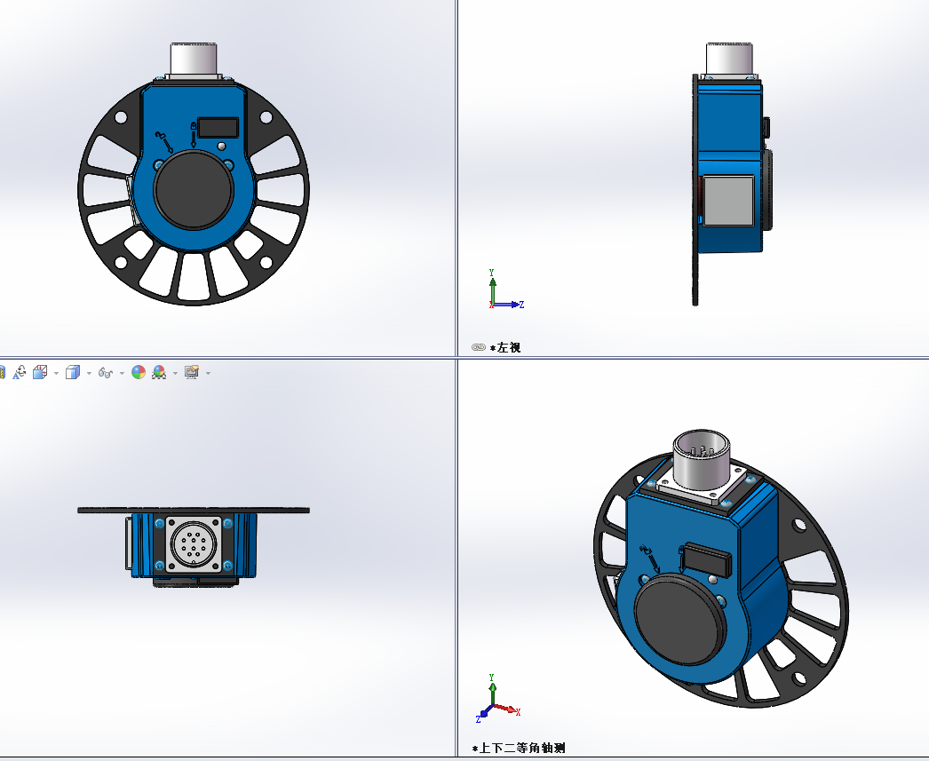Image resolution: width=929 pixels, height=761 pixels.
Task: Open View Settings monitor icon
Action: coord(191,372)
